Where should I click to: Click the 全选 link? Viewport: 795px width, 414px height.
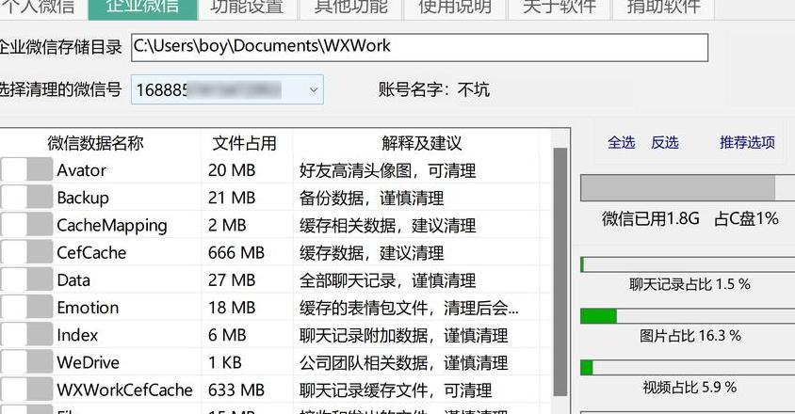622,142
